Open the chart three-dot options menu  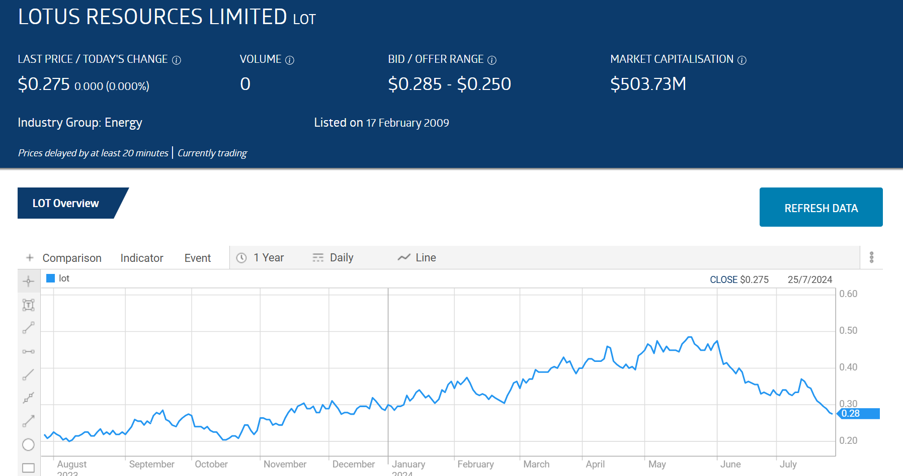tap(872, 257)
